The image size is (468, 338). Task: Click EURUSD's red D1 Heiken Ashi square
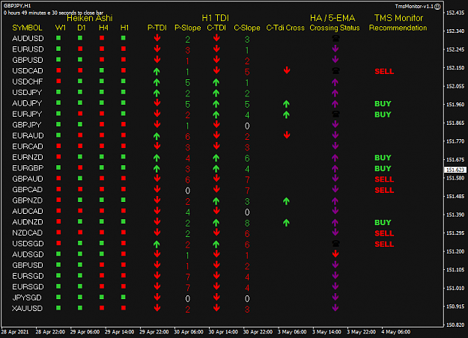80,49
